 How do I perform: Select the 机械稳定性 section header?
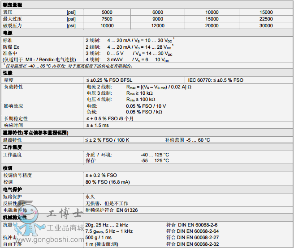click(15, 217)
